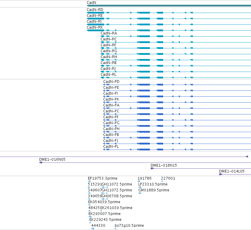Screen dimensions: 251x230
Task: Select the CadN-RC transcript label
Action: [109, 39]
